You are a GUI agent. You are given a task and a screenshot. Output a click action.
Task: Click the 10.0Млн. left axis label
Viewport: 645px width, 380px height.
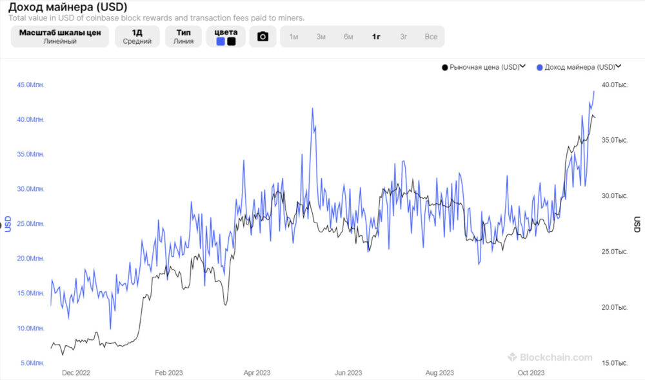click(x=30, y=328)
